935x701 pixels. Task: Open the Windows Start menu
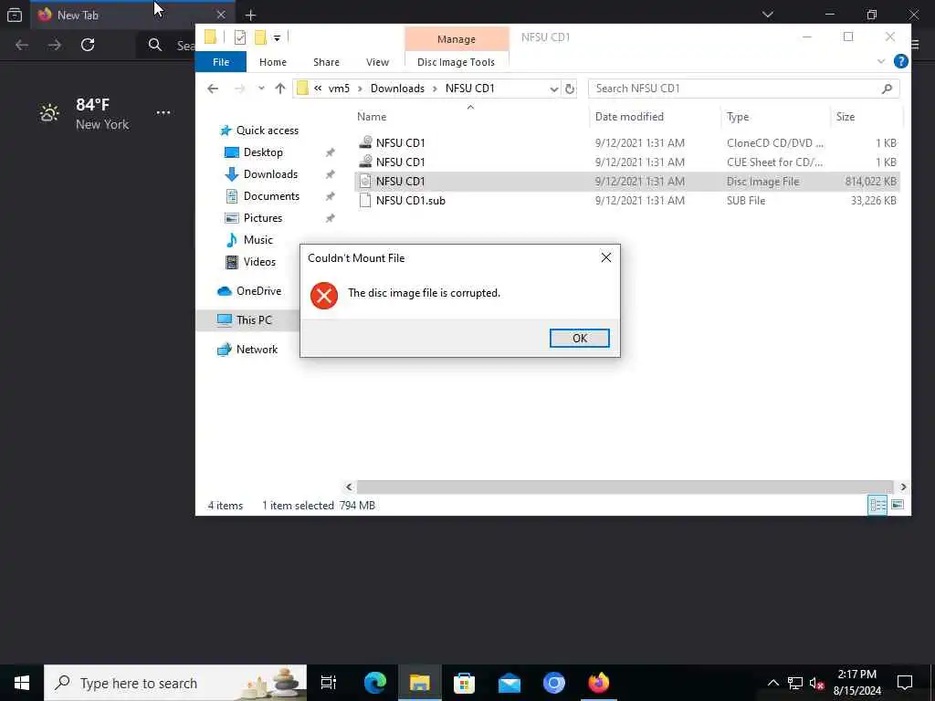[22, 683]
